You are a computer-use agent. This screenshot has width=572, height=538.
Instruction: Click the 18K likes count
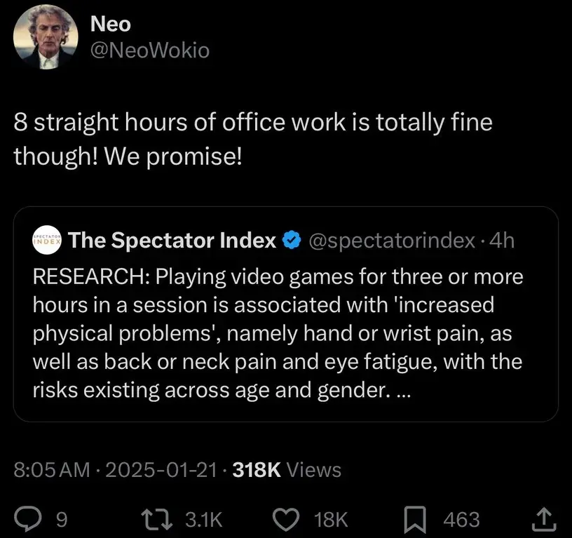pos(332,519)
